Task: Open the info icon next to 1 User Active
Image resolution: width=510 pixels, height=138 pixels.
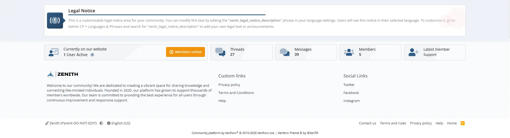Action: (x=92, y=55)
